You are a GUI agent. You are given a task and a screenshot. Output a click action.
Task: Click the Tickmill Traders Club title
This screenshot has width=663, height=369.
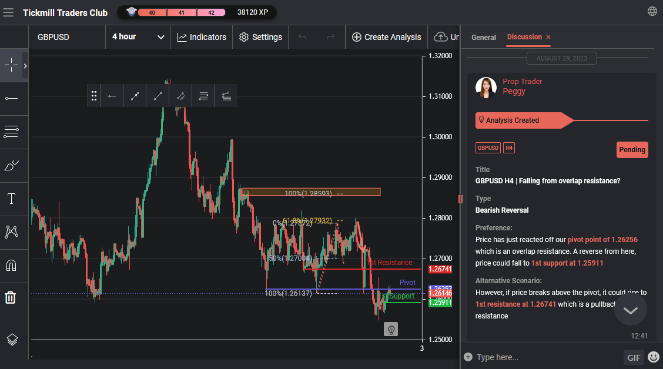tap(65, 13)
